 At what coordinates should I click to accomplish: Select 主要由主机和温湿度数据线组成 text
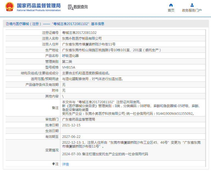click(86, 73)
